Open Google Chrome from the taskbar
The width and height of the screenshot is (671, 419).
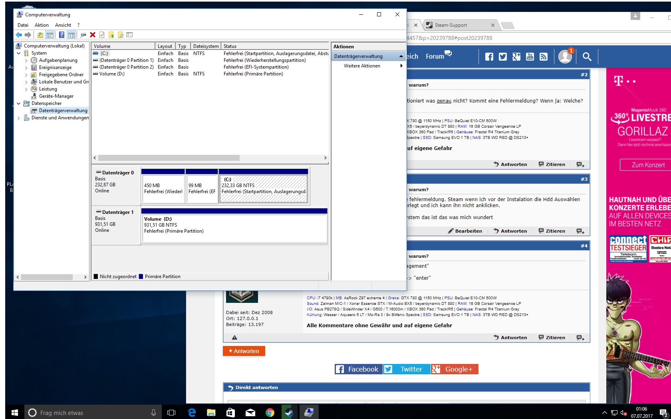click(x=270, y=413)
